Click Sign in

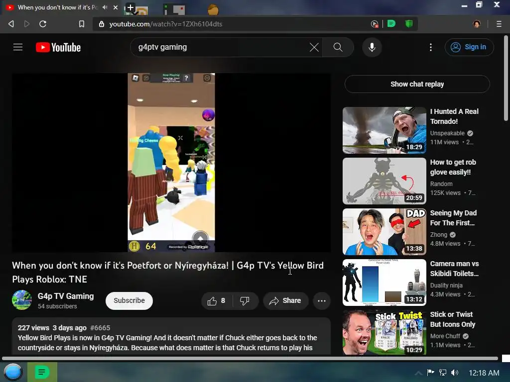[x=469, y=47]
